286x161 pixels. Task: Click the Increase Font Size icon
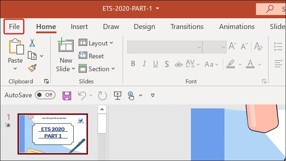point(233,47)
